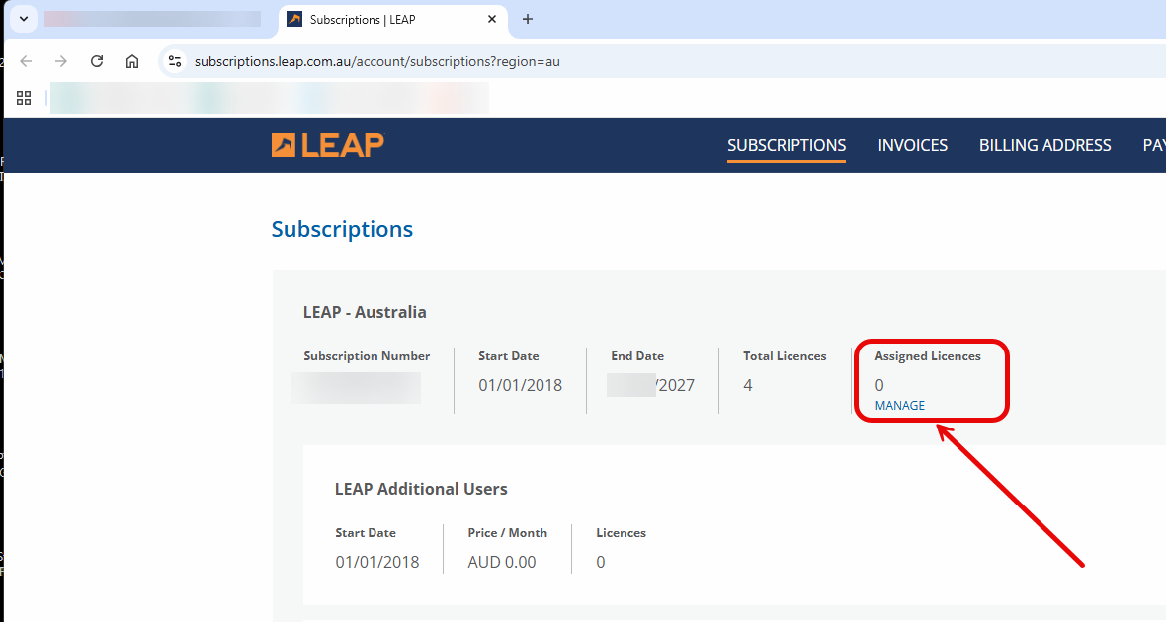The width and height of the screenshot is (1166, 622).
Task: Click the LEAP logo in the header
Action: coord(327,144)
